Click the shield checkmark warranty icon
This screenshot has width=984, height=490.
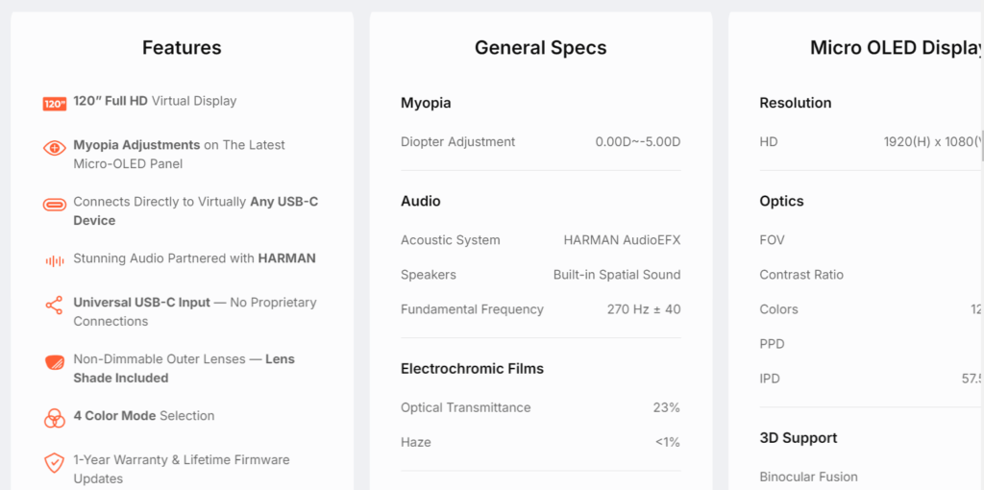click(55, 463)
